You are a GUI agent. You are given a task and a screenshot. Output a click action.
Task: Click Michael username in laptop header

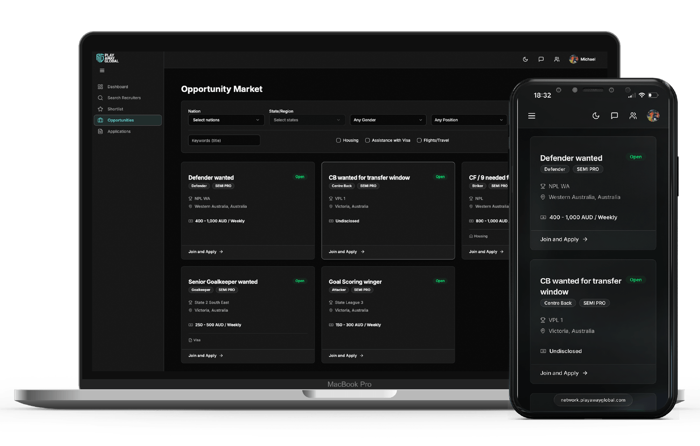coord(588,59)
